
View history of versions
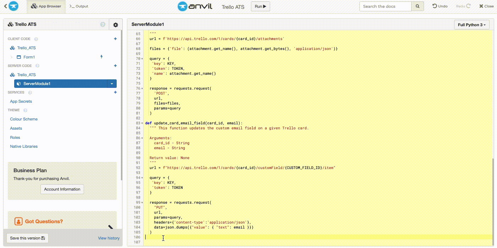tap(109, 238)
